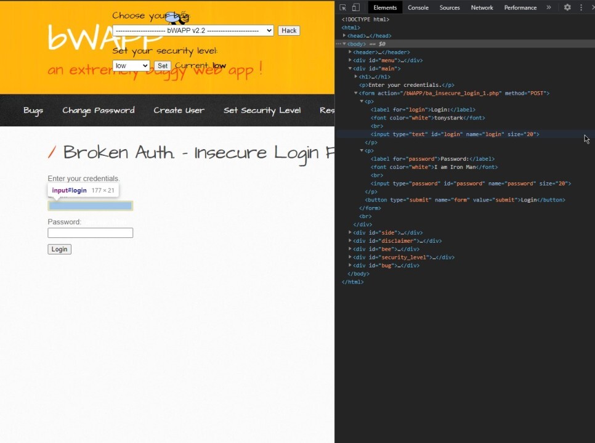Select the DOCTYPE html line

coord(365,19)
